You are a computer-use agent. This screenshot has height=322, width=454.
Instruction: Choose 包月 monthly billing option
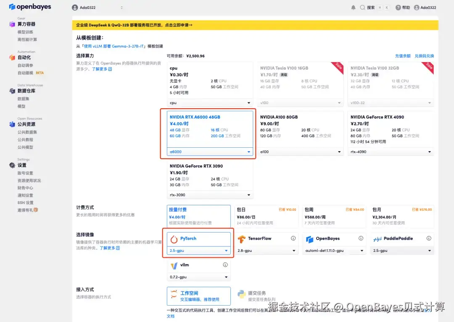402,216
